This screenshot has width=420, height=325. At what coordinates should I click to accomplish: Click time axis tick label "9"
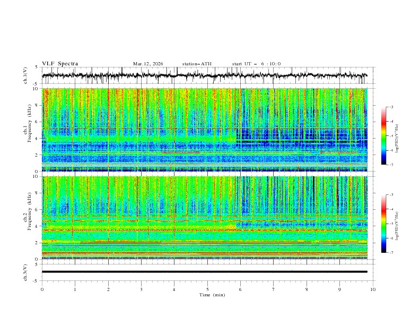(339, 289)
